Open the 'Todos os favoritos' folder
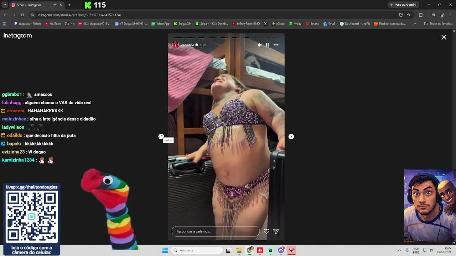456x256 pixels. tap(438, 24)
